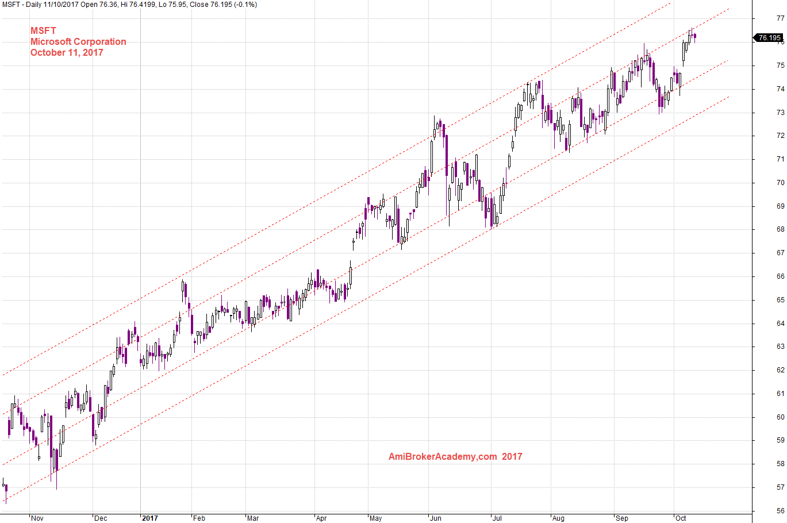This screenshot has height=523, width=787.
Task: Click the 74 price axis label
Action: pos(780,89)
